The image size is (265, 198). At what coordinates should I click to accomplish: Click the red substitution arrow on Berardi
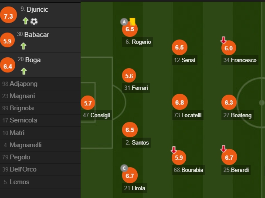pos(224,149)
